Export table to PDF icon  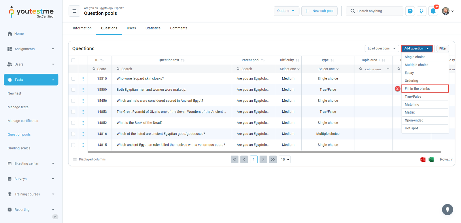click(423, 159)
